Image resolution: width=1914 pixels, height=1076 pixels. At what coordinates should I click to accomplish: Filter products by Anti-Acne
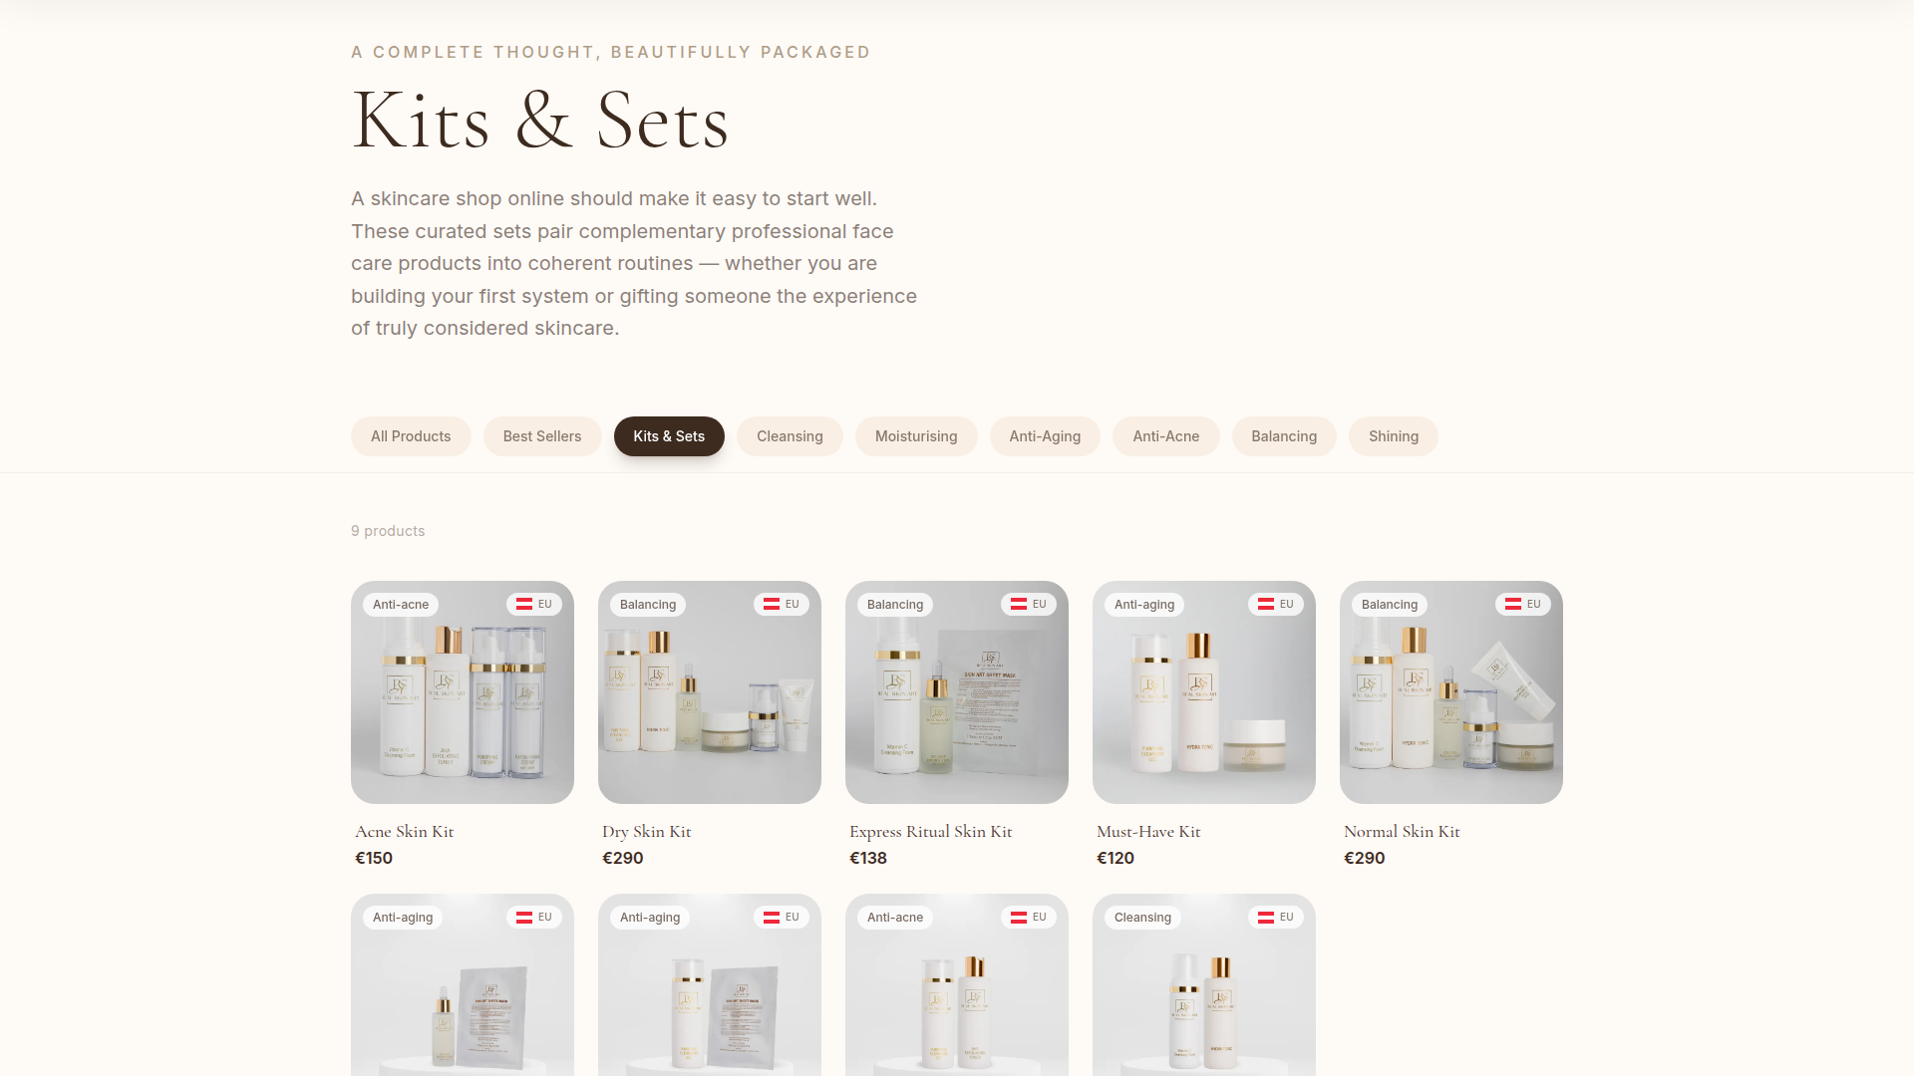(x=1166, y=436)
